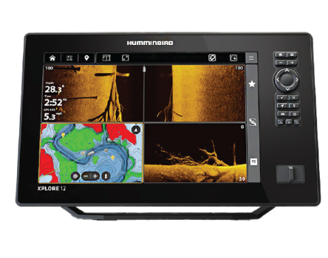Tap the boat position marker on the chart
Screen dimensions: 328x258
pyautogui.click(x=91, y=153)
